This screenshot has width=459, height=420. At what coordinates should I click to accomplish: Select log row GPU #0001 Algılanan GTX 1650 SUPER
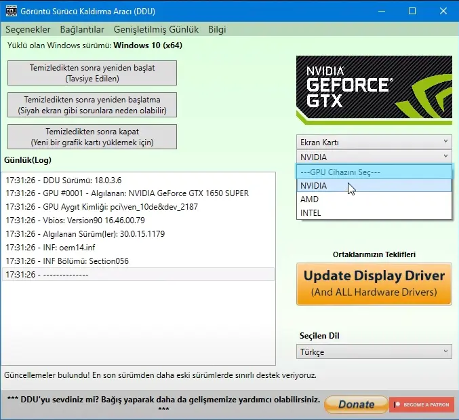click(x=138, y=193)
